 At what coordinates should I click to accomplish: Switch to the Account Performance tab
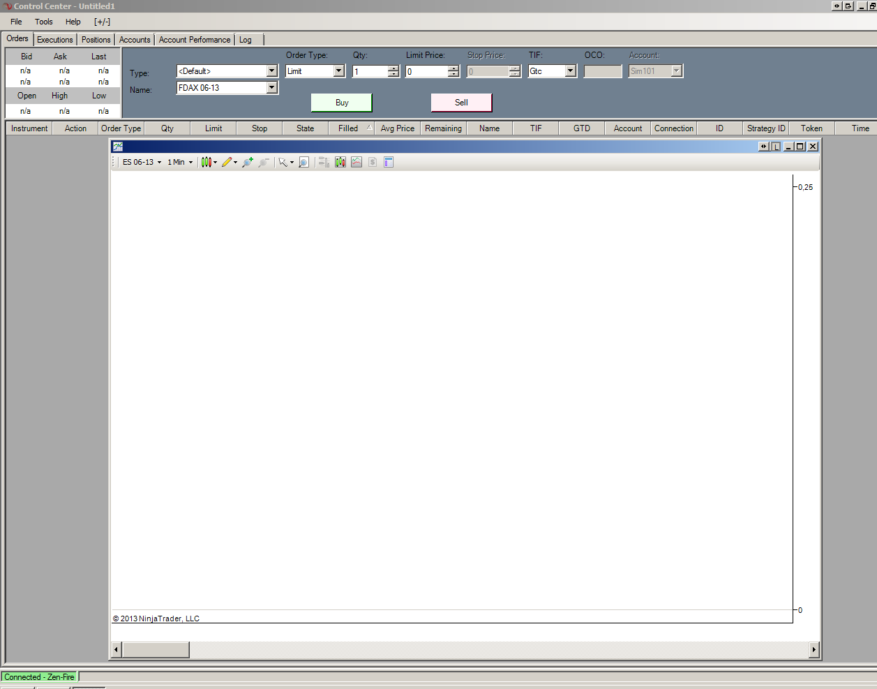(x=195, y=40)
